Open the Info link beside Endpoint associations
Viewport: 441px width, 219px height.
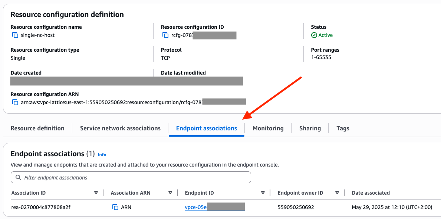tap(102, 155)
